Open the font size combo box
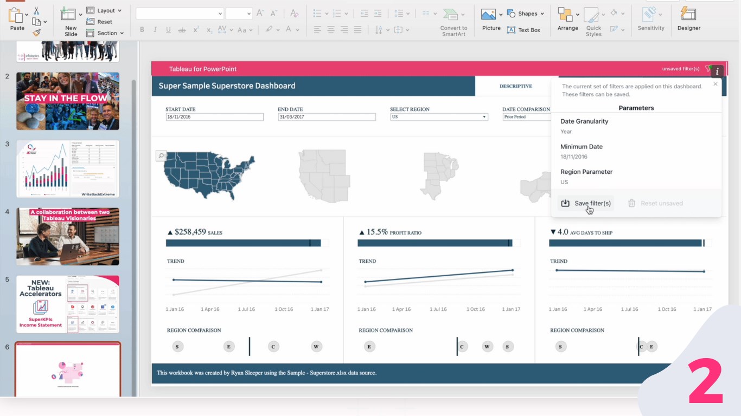Image resolution: width=741 pixels, height=416 pixels. [239, 14]
